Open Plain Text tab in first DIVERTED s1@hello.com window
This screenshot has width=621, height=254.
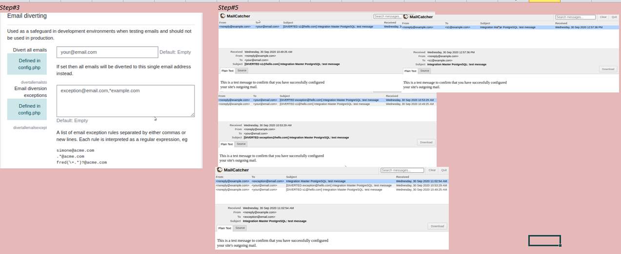point(227,71)
